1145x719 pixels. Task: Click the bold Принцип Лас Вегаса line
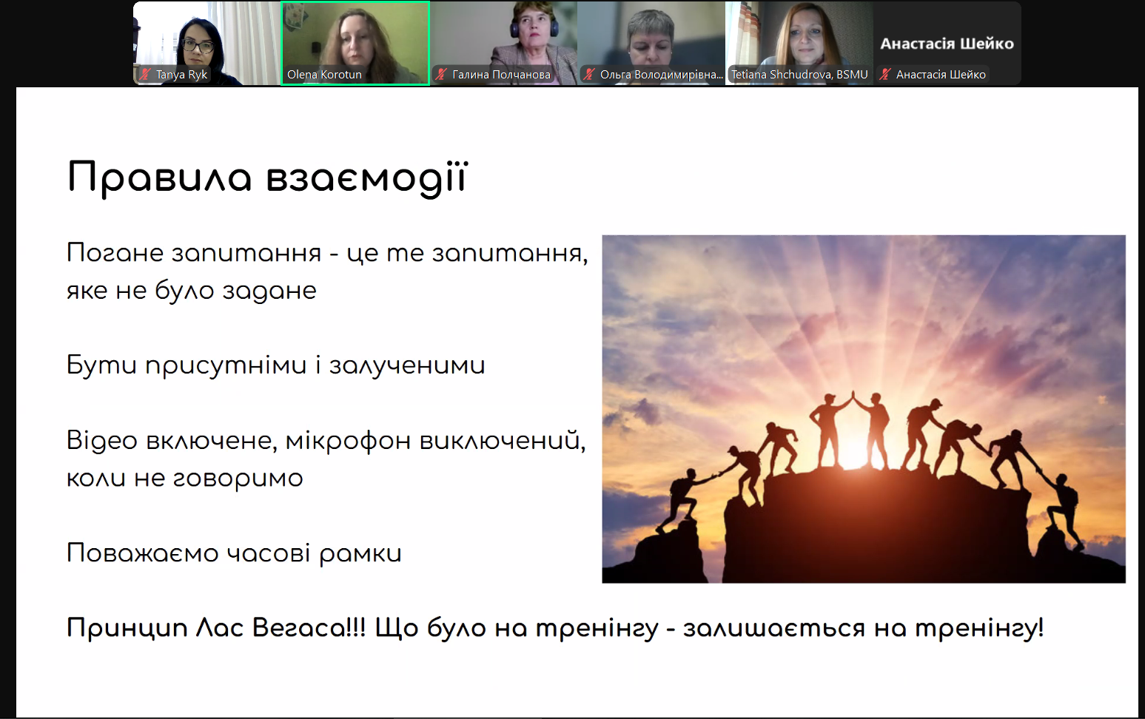click(555, 628)
